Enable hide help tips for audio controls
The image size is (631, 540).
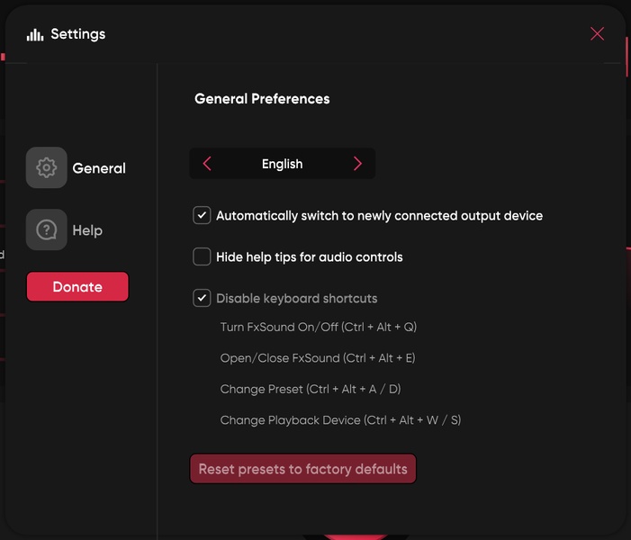[x=202, y=257]
